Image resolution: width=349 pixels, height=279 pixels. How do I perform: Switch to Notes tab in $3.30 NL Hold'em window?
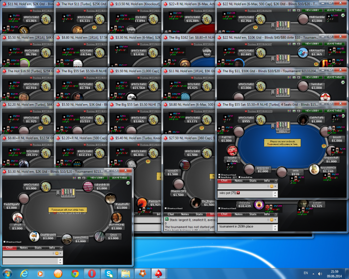[23, 248]
